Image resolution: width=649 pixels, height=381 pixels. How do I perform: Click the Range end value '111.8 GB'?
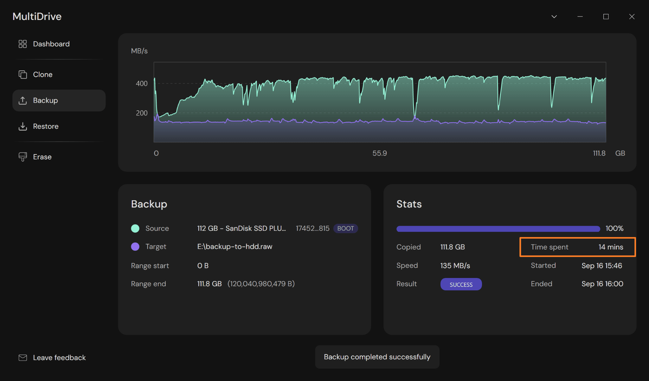coord(209,284)
